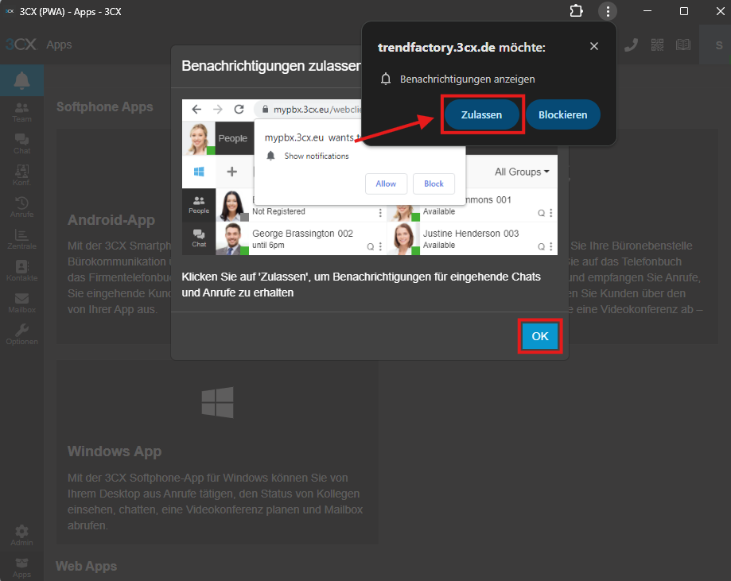Open Optionen wrench settings
This screenshot has width=731, height=581.
coord(21,335)
